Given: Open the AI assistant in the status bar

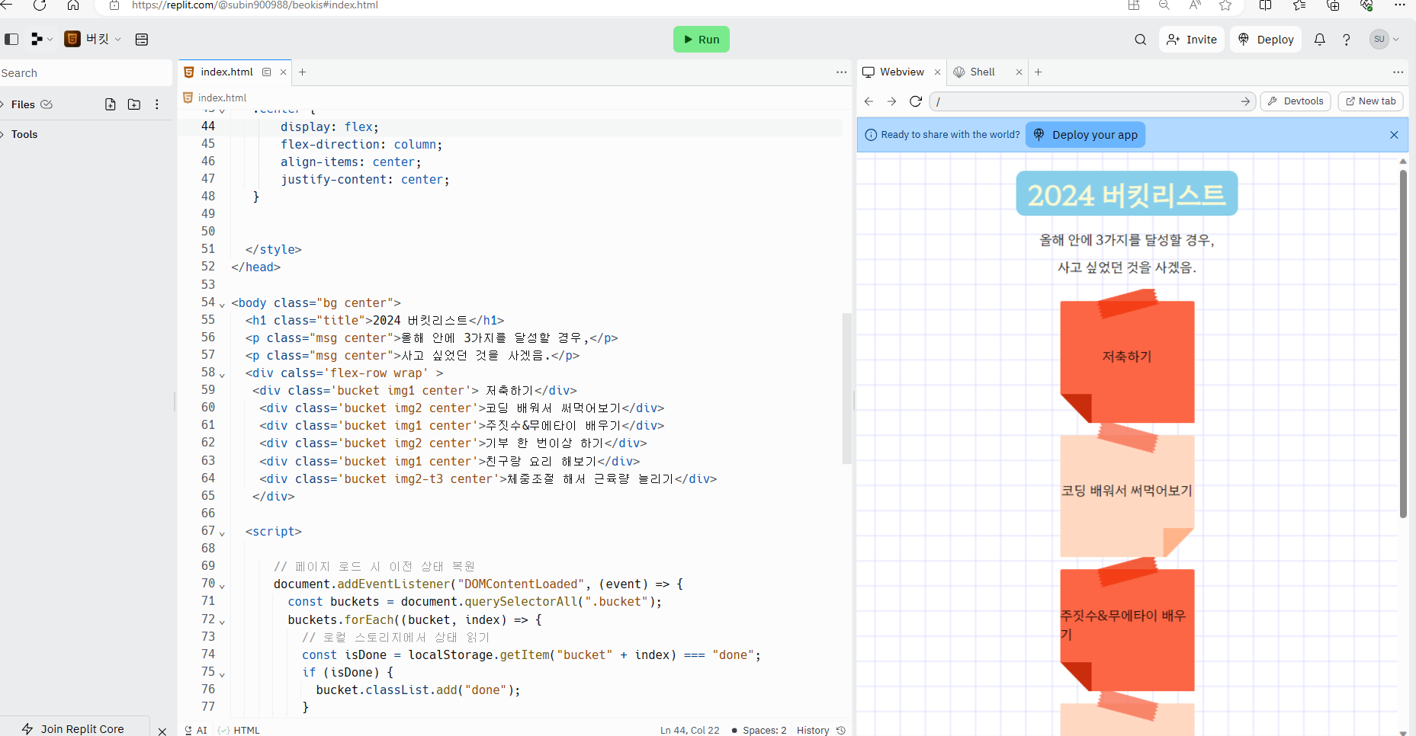Looking at the screenshot, I should (196, 730).
